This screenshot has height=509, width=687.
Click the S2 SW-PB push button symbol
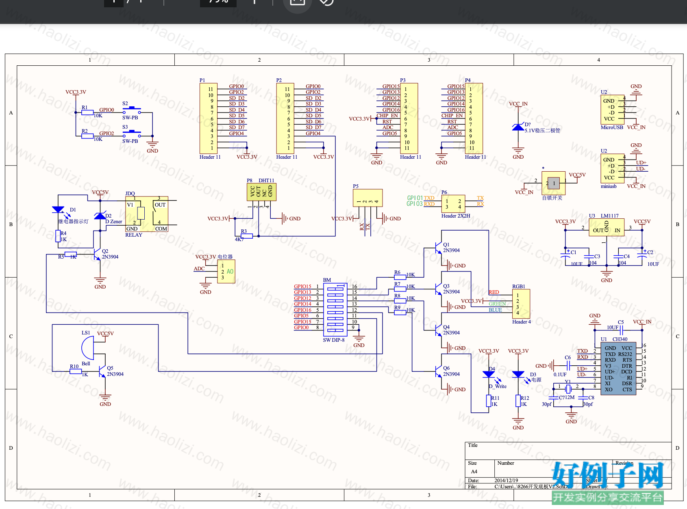132,110
